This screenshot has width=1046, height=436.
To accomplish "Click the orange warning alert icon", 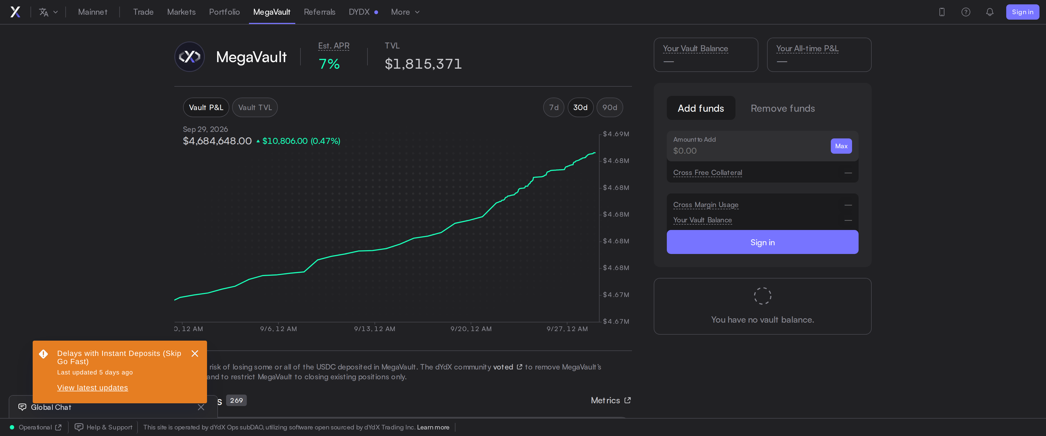I will 44,354.
